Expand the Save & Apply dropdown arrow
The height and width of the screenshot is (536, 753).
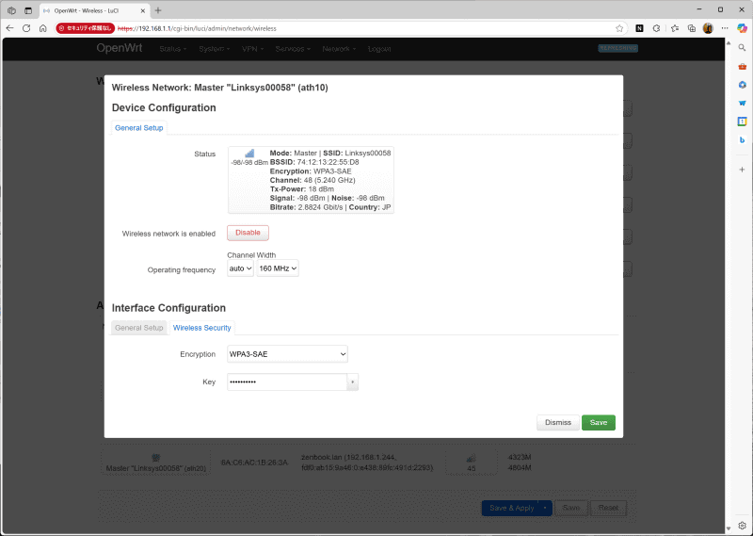[x=545, y=508]
